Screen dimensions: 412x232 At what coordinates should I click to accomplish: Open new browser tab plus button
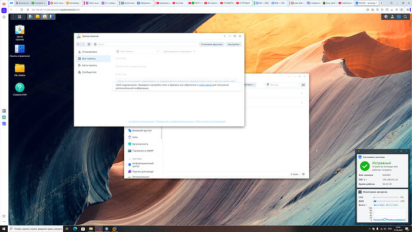[x=382, y=3]
